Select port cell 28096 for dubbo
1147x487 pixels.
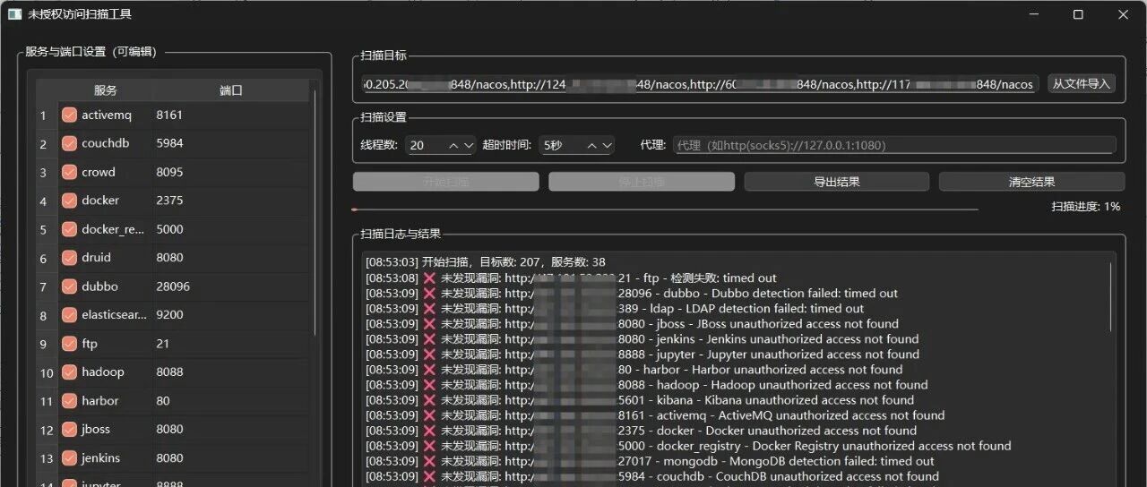point(231,286)
